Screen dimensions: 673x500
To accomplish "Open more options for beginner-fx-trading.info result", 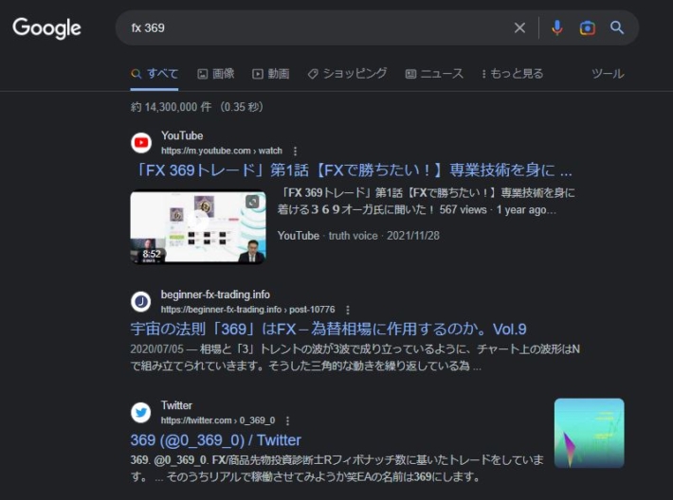I will [x=348, y=310].
